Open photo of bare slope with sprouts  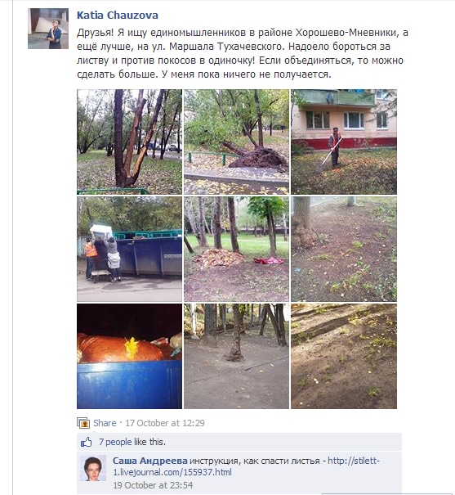pyautogui.click(x=344, y=356)
